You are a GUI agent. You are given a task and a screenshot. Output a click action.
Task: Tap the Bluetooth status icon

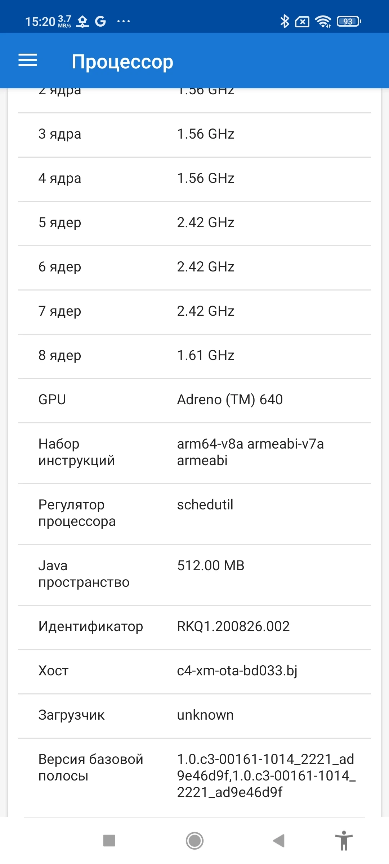285,22
